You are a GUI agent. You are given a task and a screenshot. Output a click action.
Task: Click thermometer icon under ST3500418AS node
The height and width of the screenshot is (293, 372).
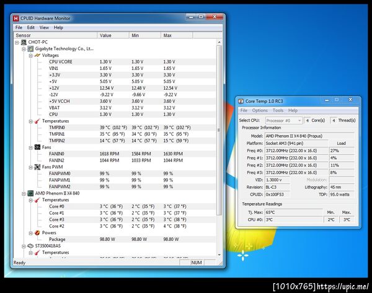click(x=37, y=253)
